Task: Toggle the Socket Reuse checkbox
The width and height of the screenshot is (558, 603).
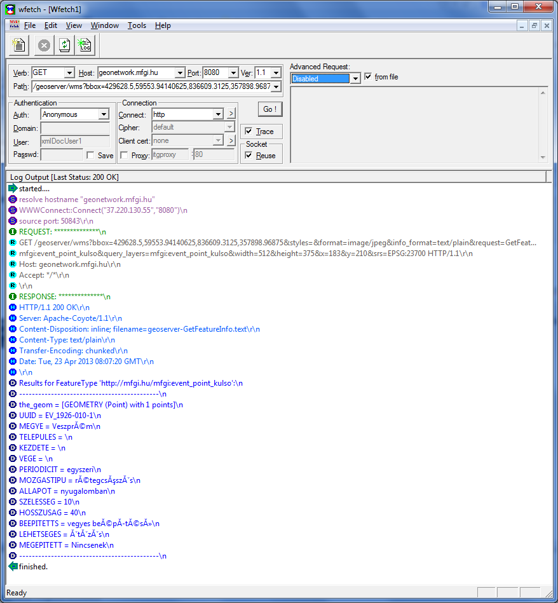Action: pyautogui.click(x=248, y=156)
